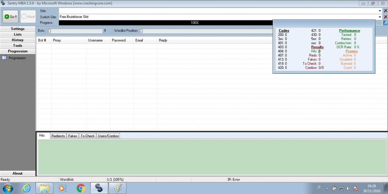
Task: Switch to the To Check tab
Action: pyautogui.click(x=88, y=136)
